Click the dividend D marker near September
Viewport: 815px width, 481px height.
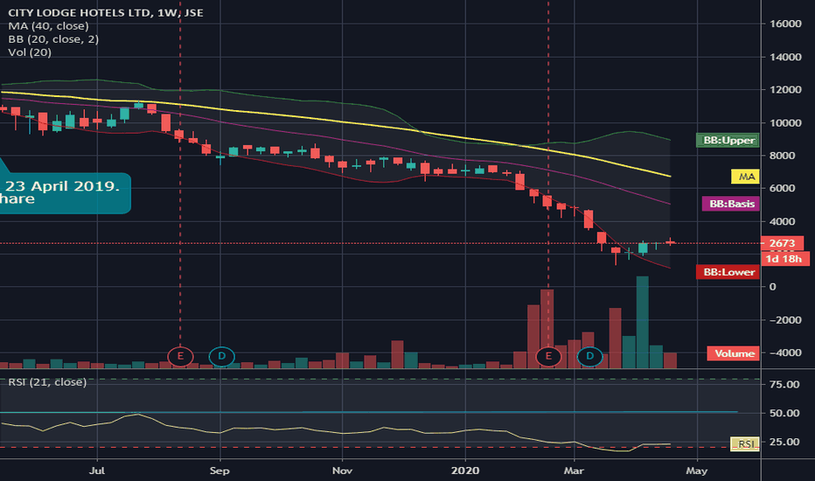coord(222,356)
